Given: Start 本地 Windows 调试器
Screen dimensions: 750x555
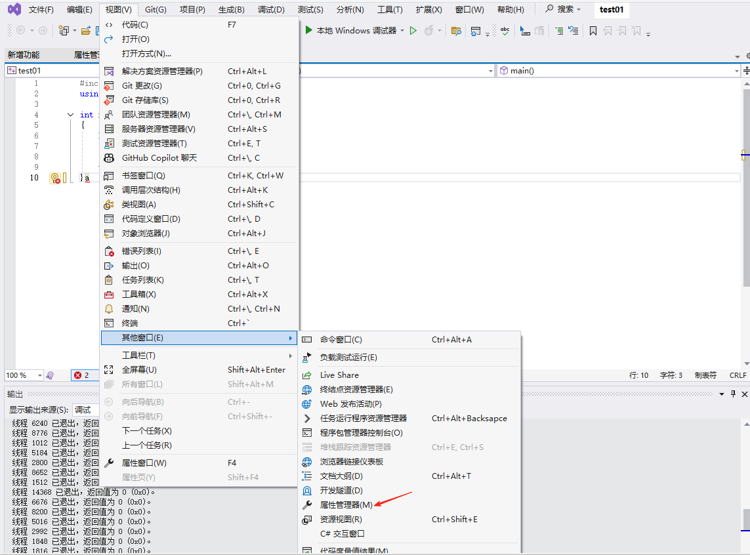Looking at the screenshot, I should click(x=351, y=31).
